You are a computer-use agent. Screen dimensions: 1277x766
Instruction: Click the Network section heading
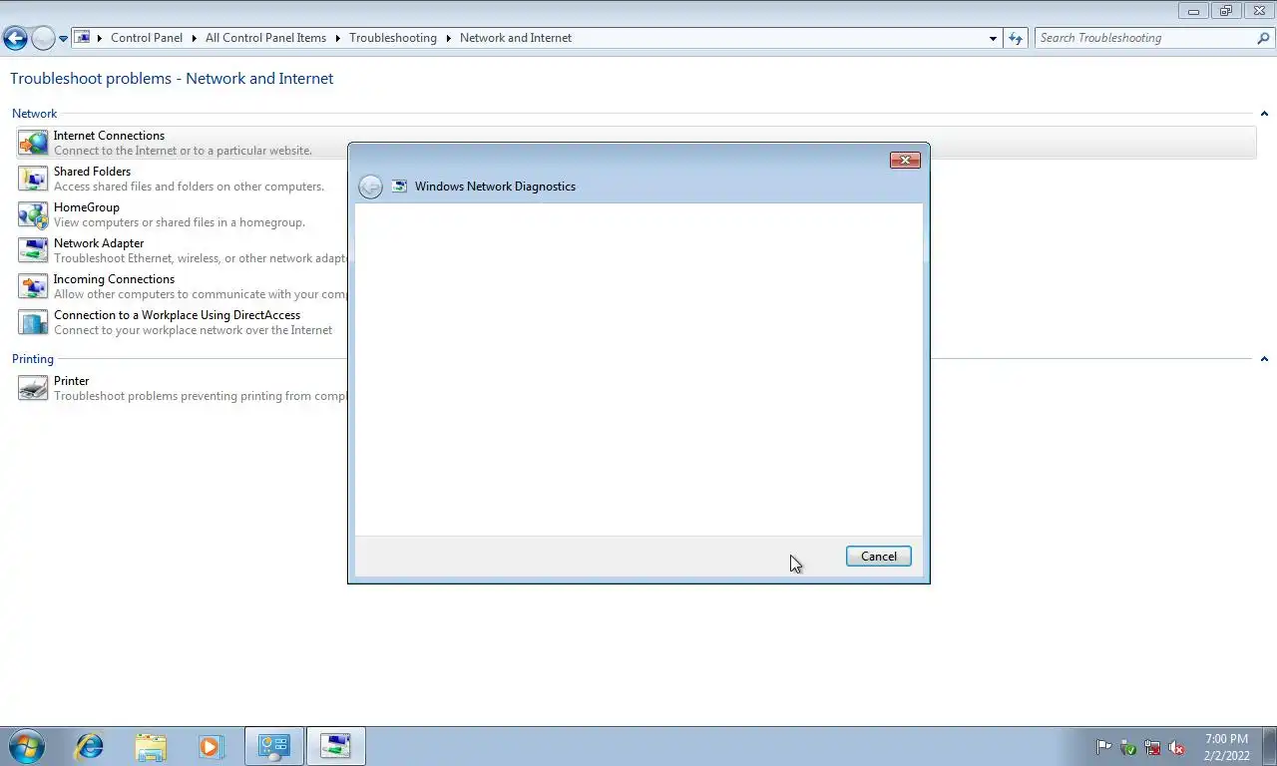pos(35,114)
